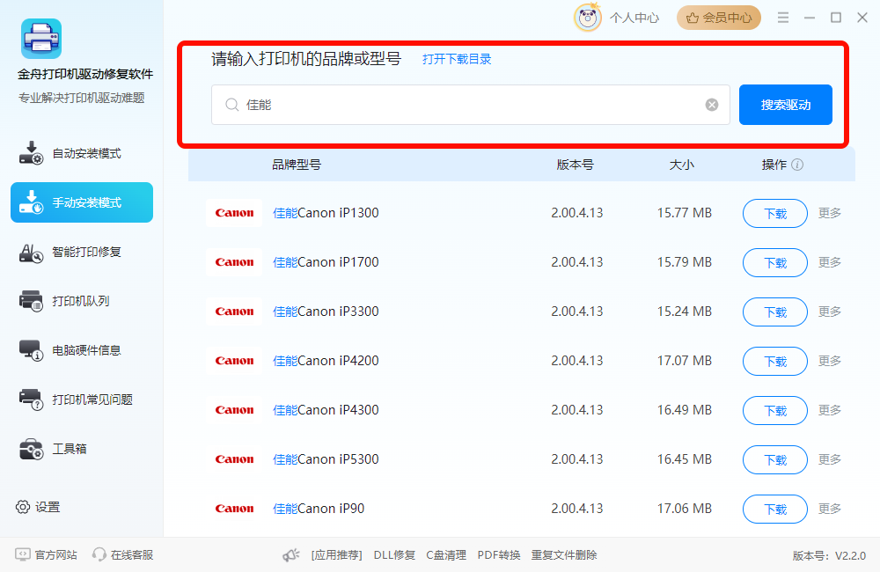
Task: Open 电脑硬件信息 page
Action: 81,350
